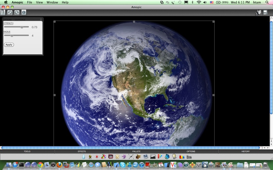Image resolution: width=273 pixels, height=170 pixels.
Task: Select the bandage patch effect icon
Action: point(117,157)
